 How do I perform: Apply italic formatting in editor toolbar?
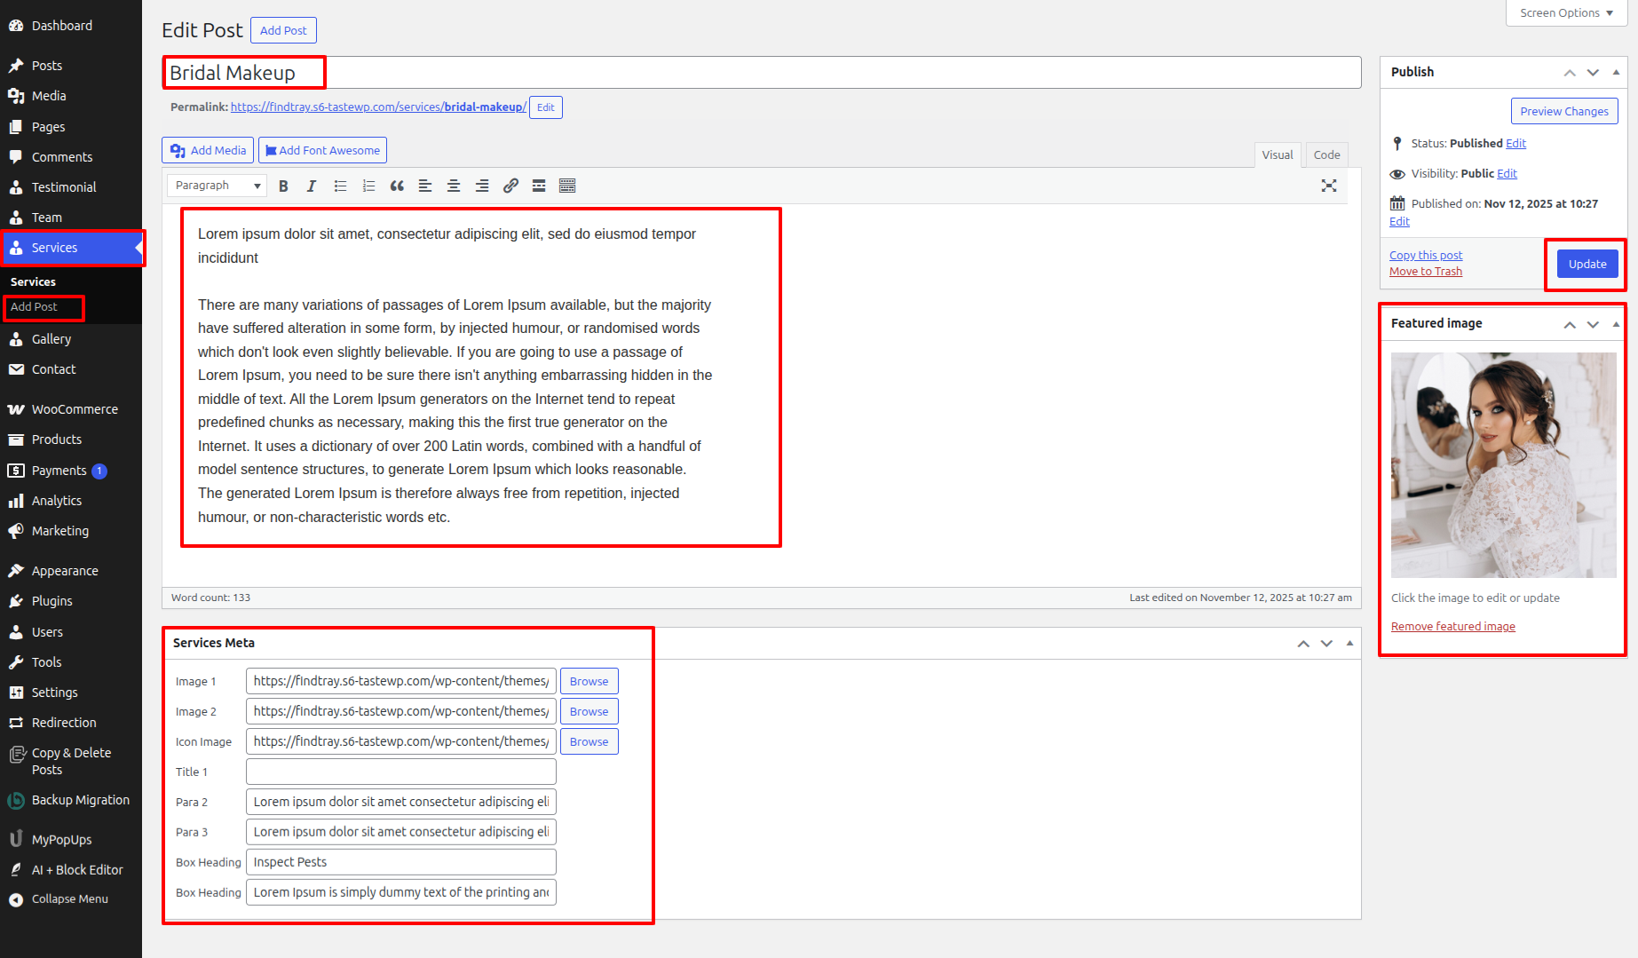coord(311,186)
